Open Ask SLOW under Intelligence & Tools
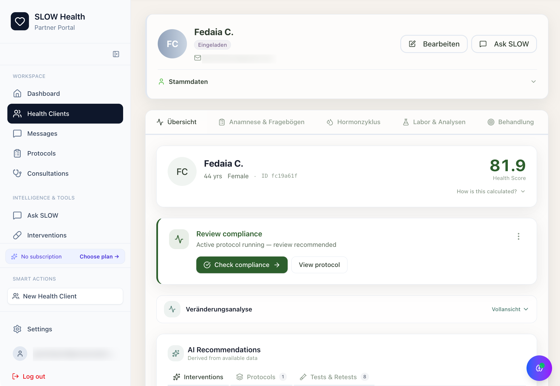The width and height of the screenshot is (560, 386). coord(65,215)
